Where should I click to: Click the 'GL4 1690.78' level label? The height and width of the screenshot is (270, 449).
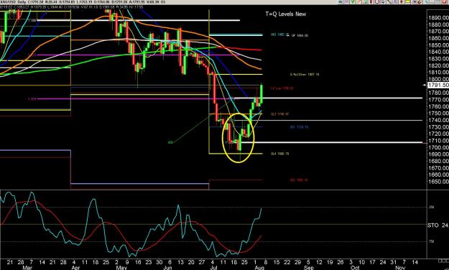pyautogui.click(x=279, y=154)
